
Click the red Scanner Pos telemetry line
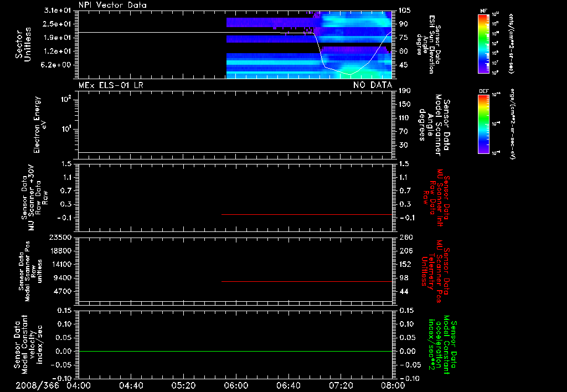click(307, 281)
